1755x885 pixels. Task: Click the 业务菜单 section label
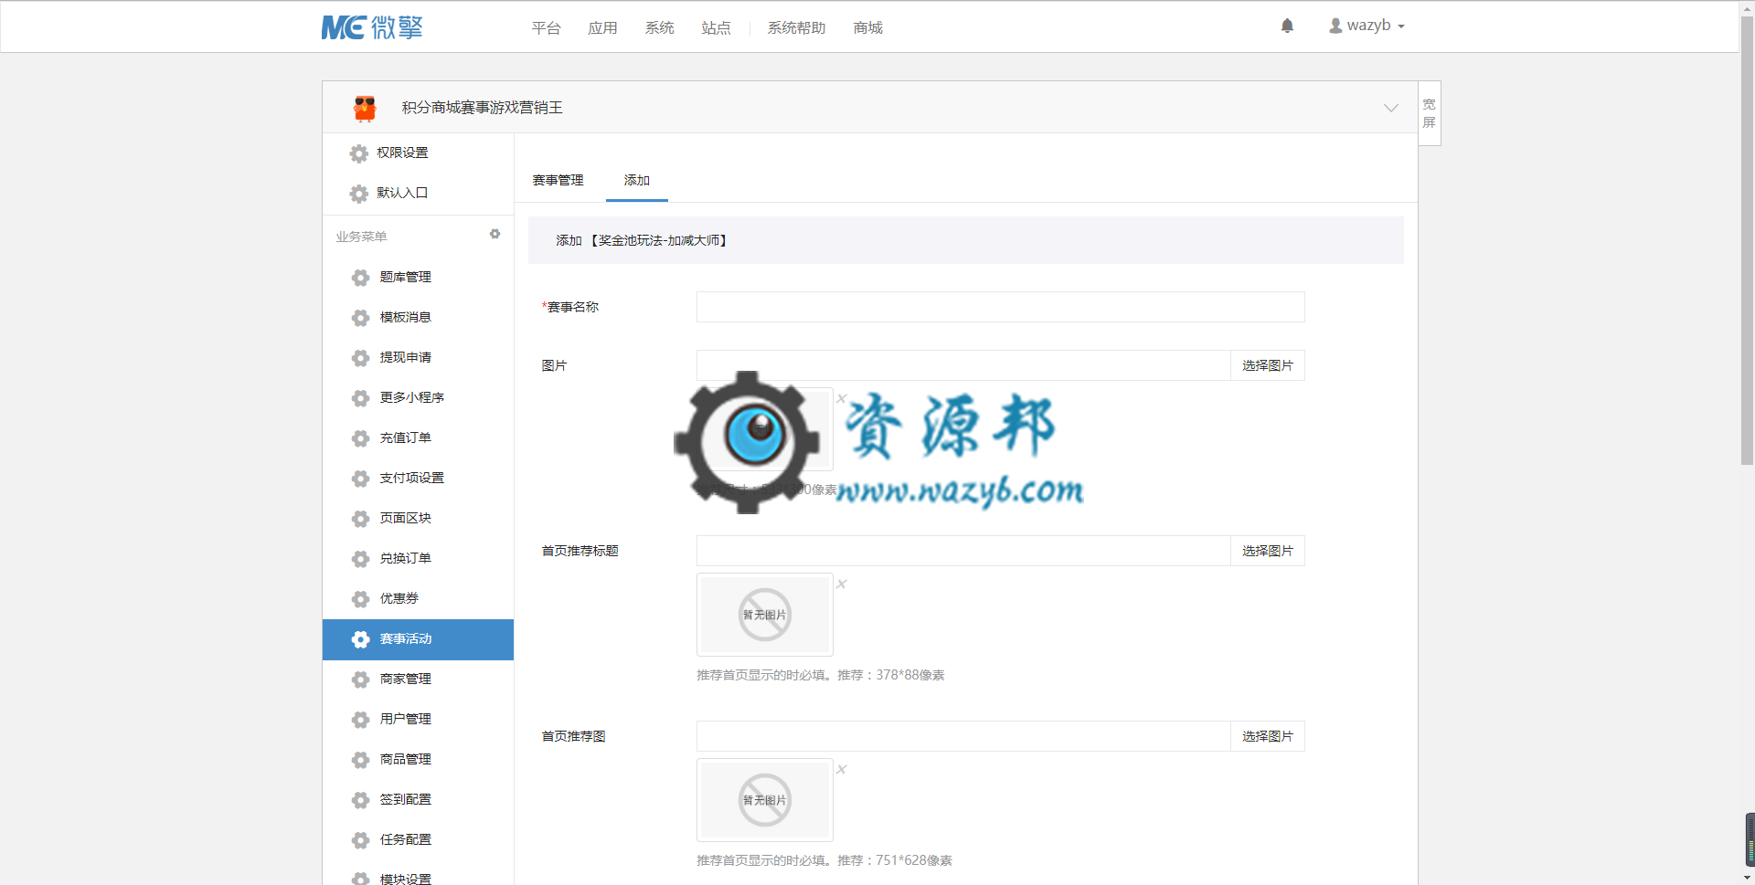[x=362, y=237]
